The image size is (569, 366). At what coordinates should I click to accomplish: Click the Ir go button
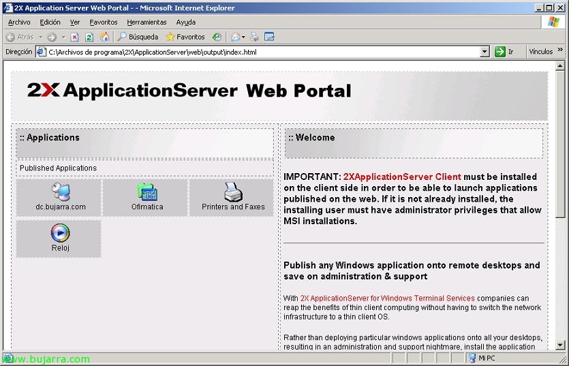point(505,52)
